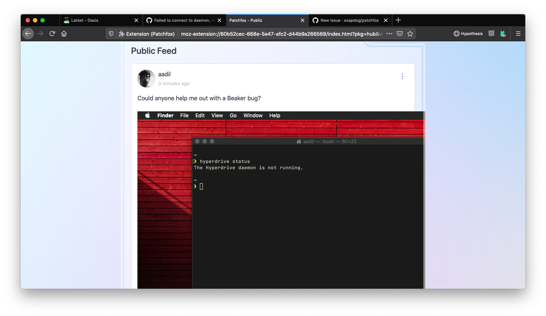This screenshot has width=546, height=316.
Task: Open a new browser tab
Action: point(398,20)
